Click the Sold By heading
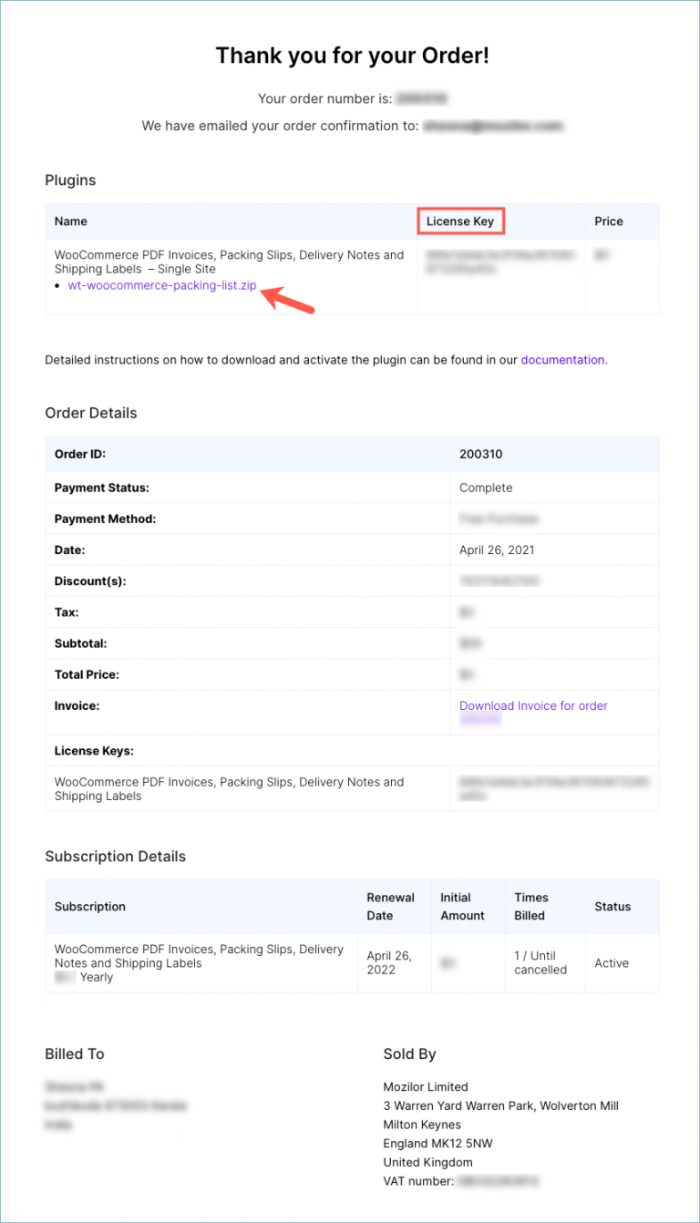This screenshot has width=700, height=1223. click(409, 1054)
